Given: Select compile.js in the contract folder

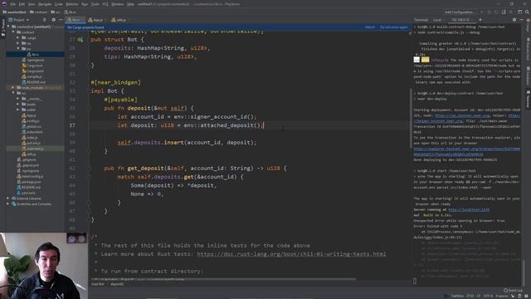Looking at the screenshot, I should click(32, 76).
